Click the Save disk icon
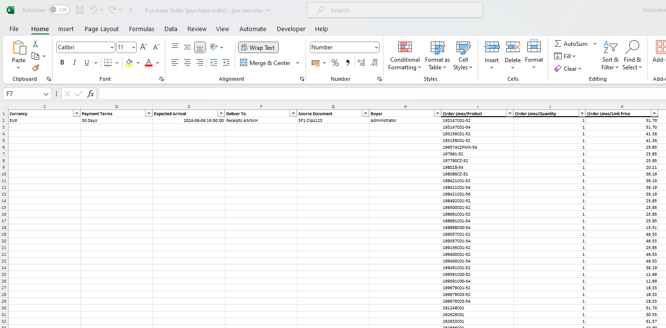 click(80, 10)
